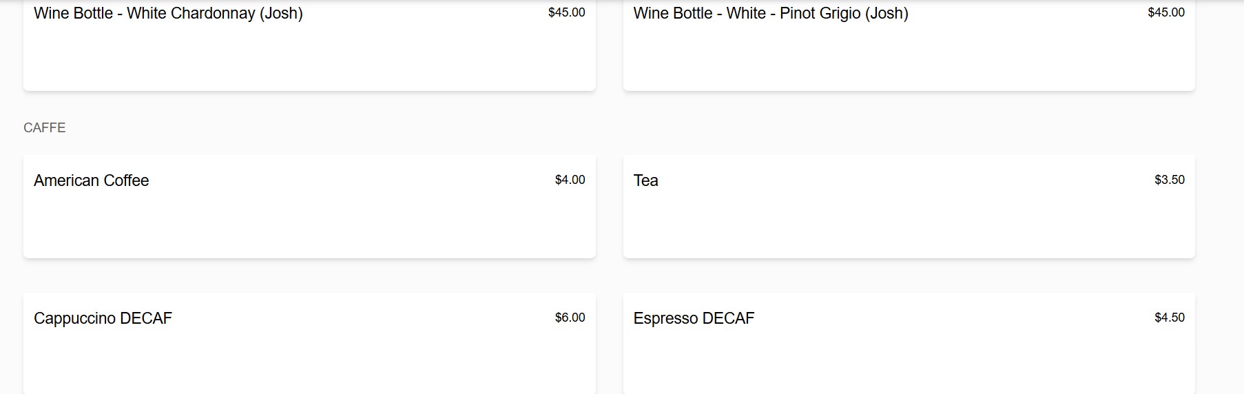Click the $3.50 price for Tea
1244x394 pixels.
[x=1170, y=180]
